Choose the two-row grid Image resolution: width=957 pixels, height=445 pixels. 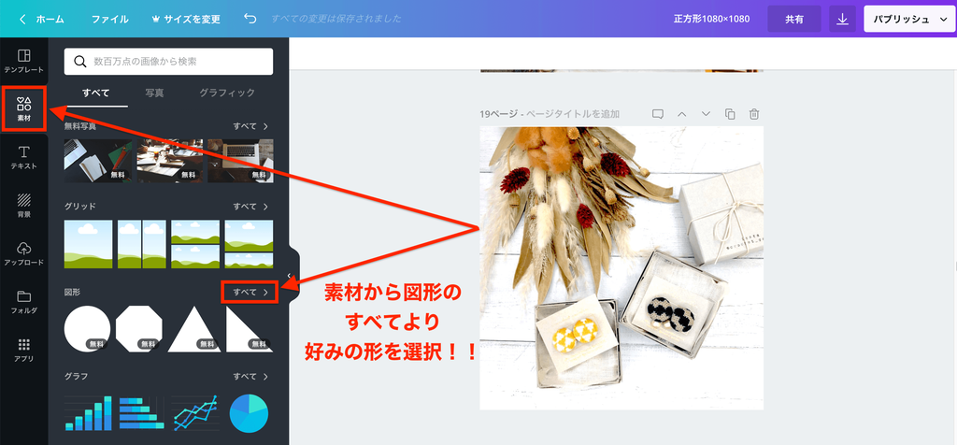click(x=195, y=244)
